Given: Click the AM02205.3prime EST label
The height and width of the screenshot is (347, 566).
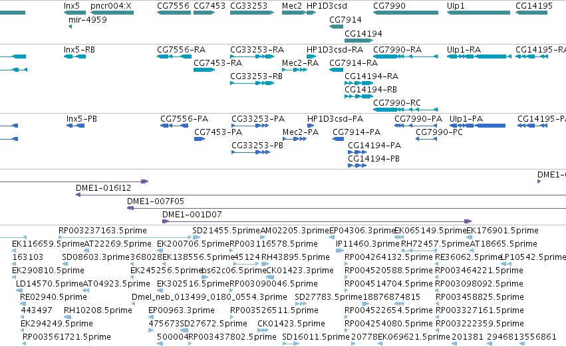Looking at the screenshot, I should pyautogui.click(x=295, y=231).
